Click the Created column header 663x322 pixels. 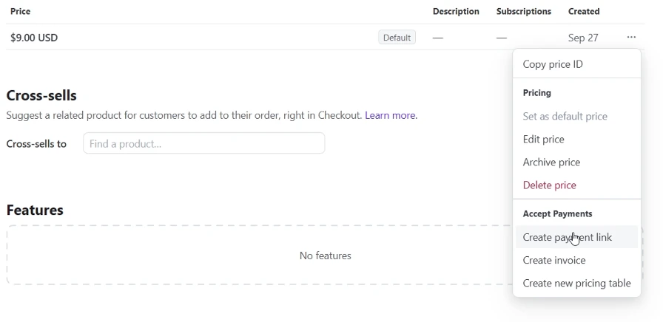584,12
